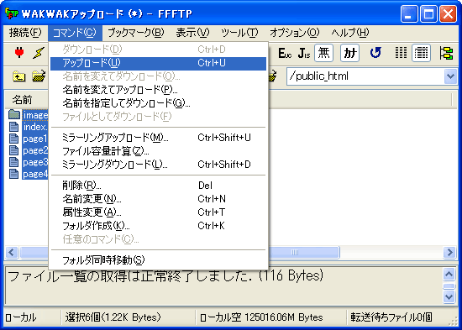The height and width of the screenshot is (330, 462).
Task: Click log pane scroll up arrow
Action: (449, 275)
